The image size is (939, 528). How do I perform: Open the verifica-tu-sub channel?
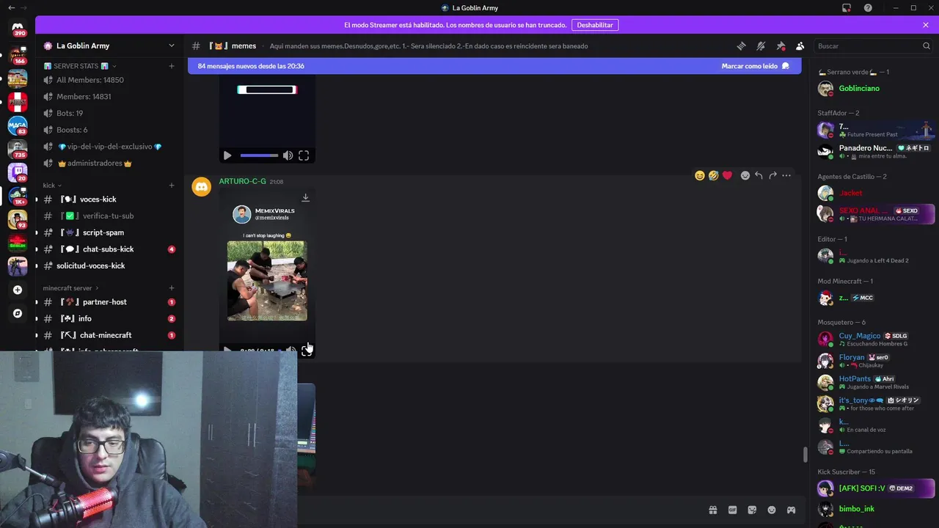click(x=109, y=216)
